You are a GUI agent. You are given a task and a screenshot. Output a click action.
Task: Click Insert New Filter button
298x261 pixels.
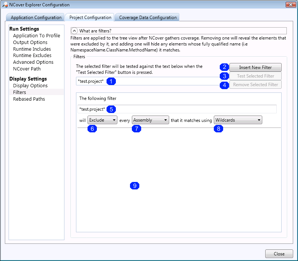click(x=256, y=67)
